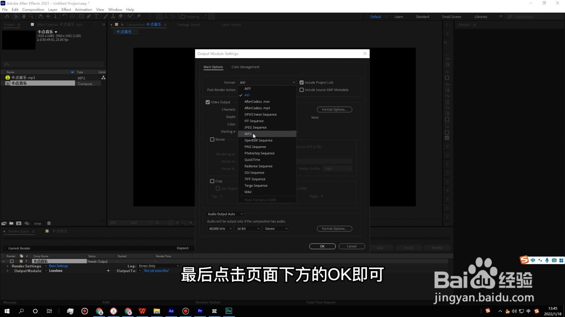Select the Selection tool in toolbar
Screen dimensions: 565x317
[16, 17]
